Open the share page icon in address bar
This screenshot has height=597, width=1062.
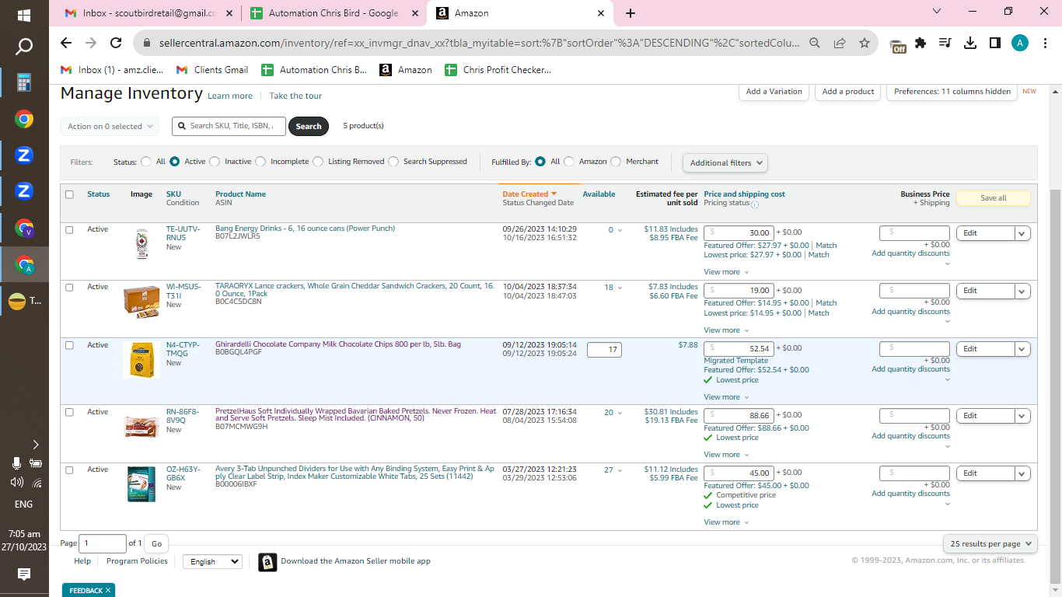tap(840, 44)
